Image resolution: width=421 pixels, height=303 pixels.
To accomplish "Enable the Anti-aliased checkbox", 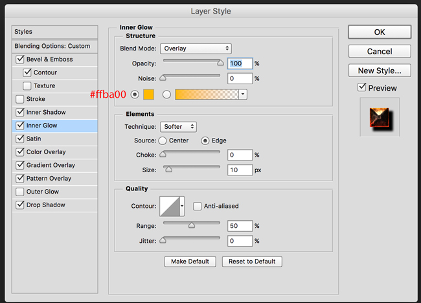I will pyautogui.click(x=198, y=206).
